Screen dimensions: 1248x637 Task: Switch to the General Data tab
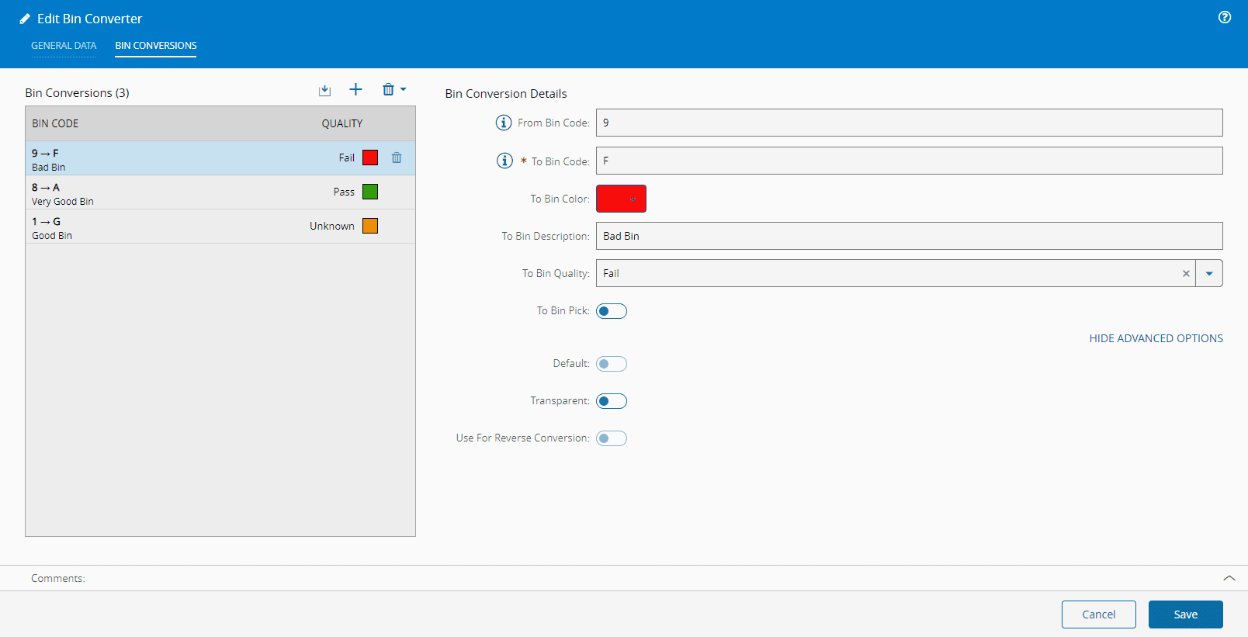(64, 46)
